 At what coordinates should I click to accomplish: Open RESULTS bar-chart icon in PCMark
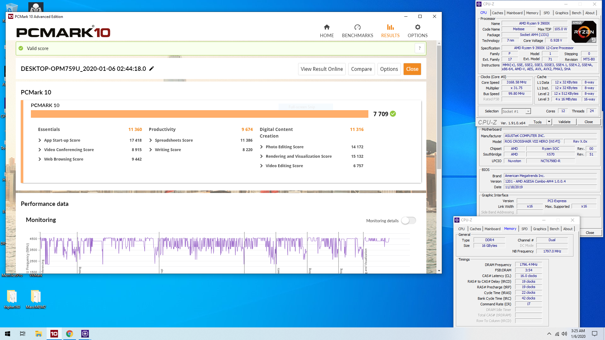pyautogui.click(x=390, y=27)
